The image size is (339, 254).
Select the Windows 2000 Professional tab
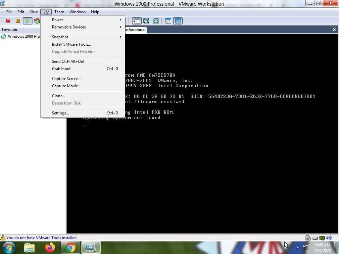point(135,30)
